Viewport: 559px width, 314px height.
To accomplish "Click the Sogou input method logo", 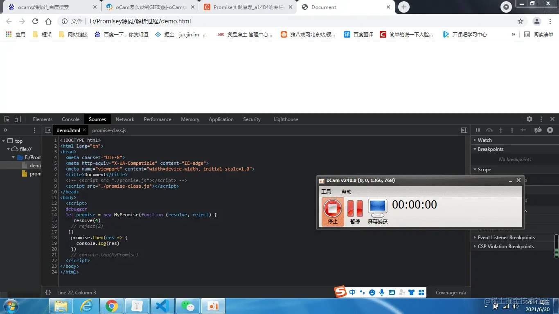I will pyautogui.click(x=340, y=292).
